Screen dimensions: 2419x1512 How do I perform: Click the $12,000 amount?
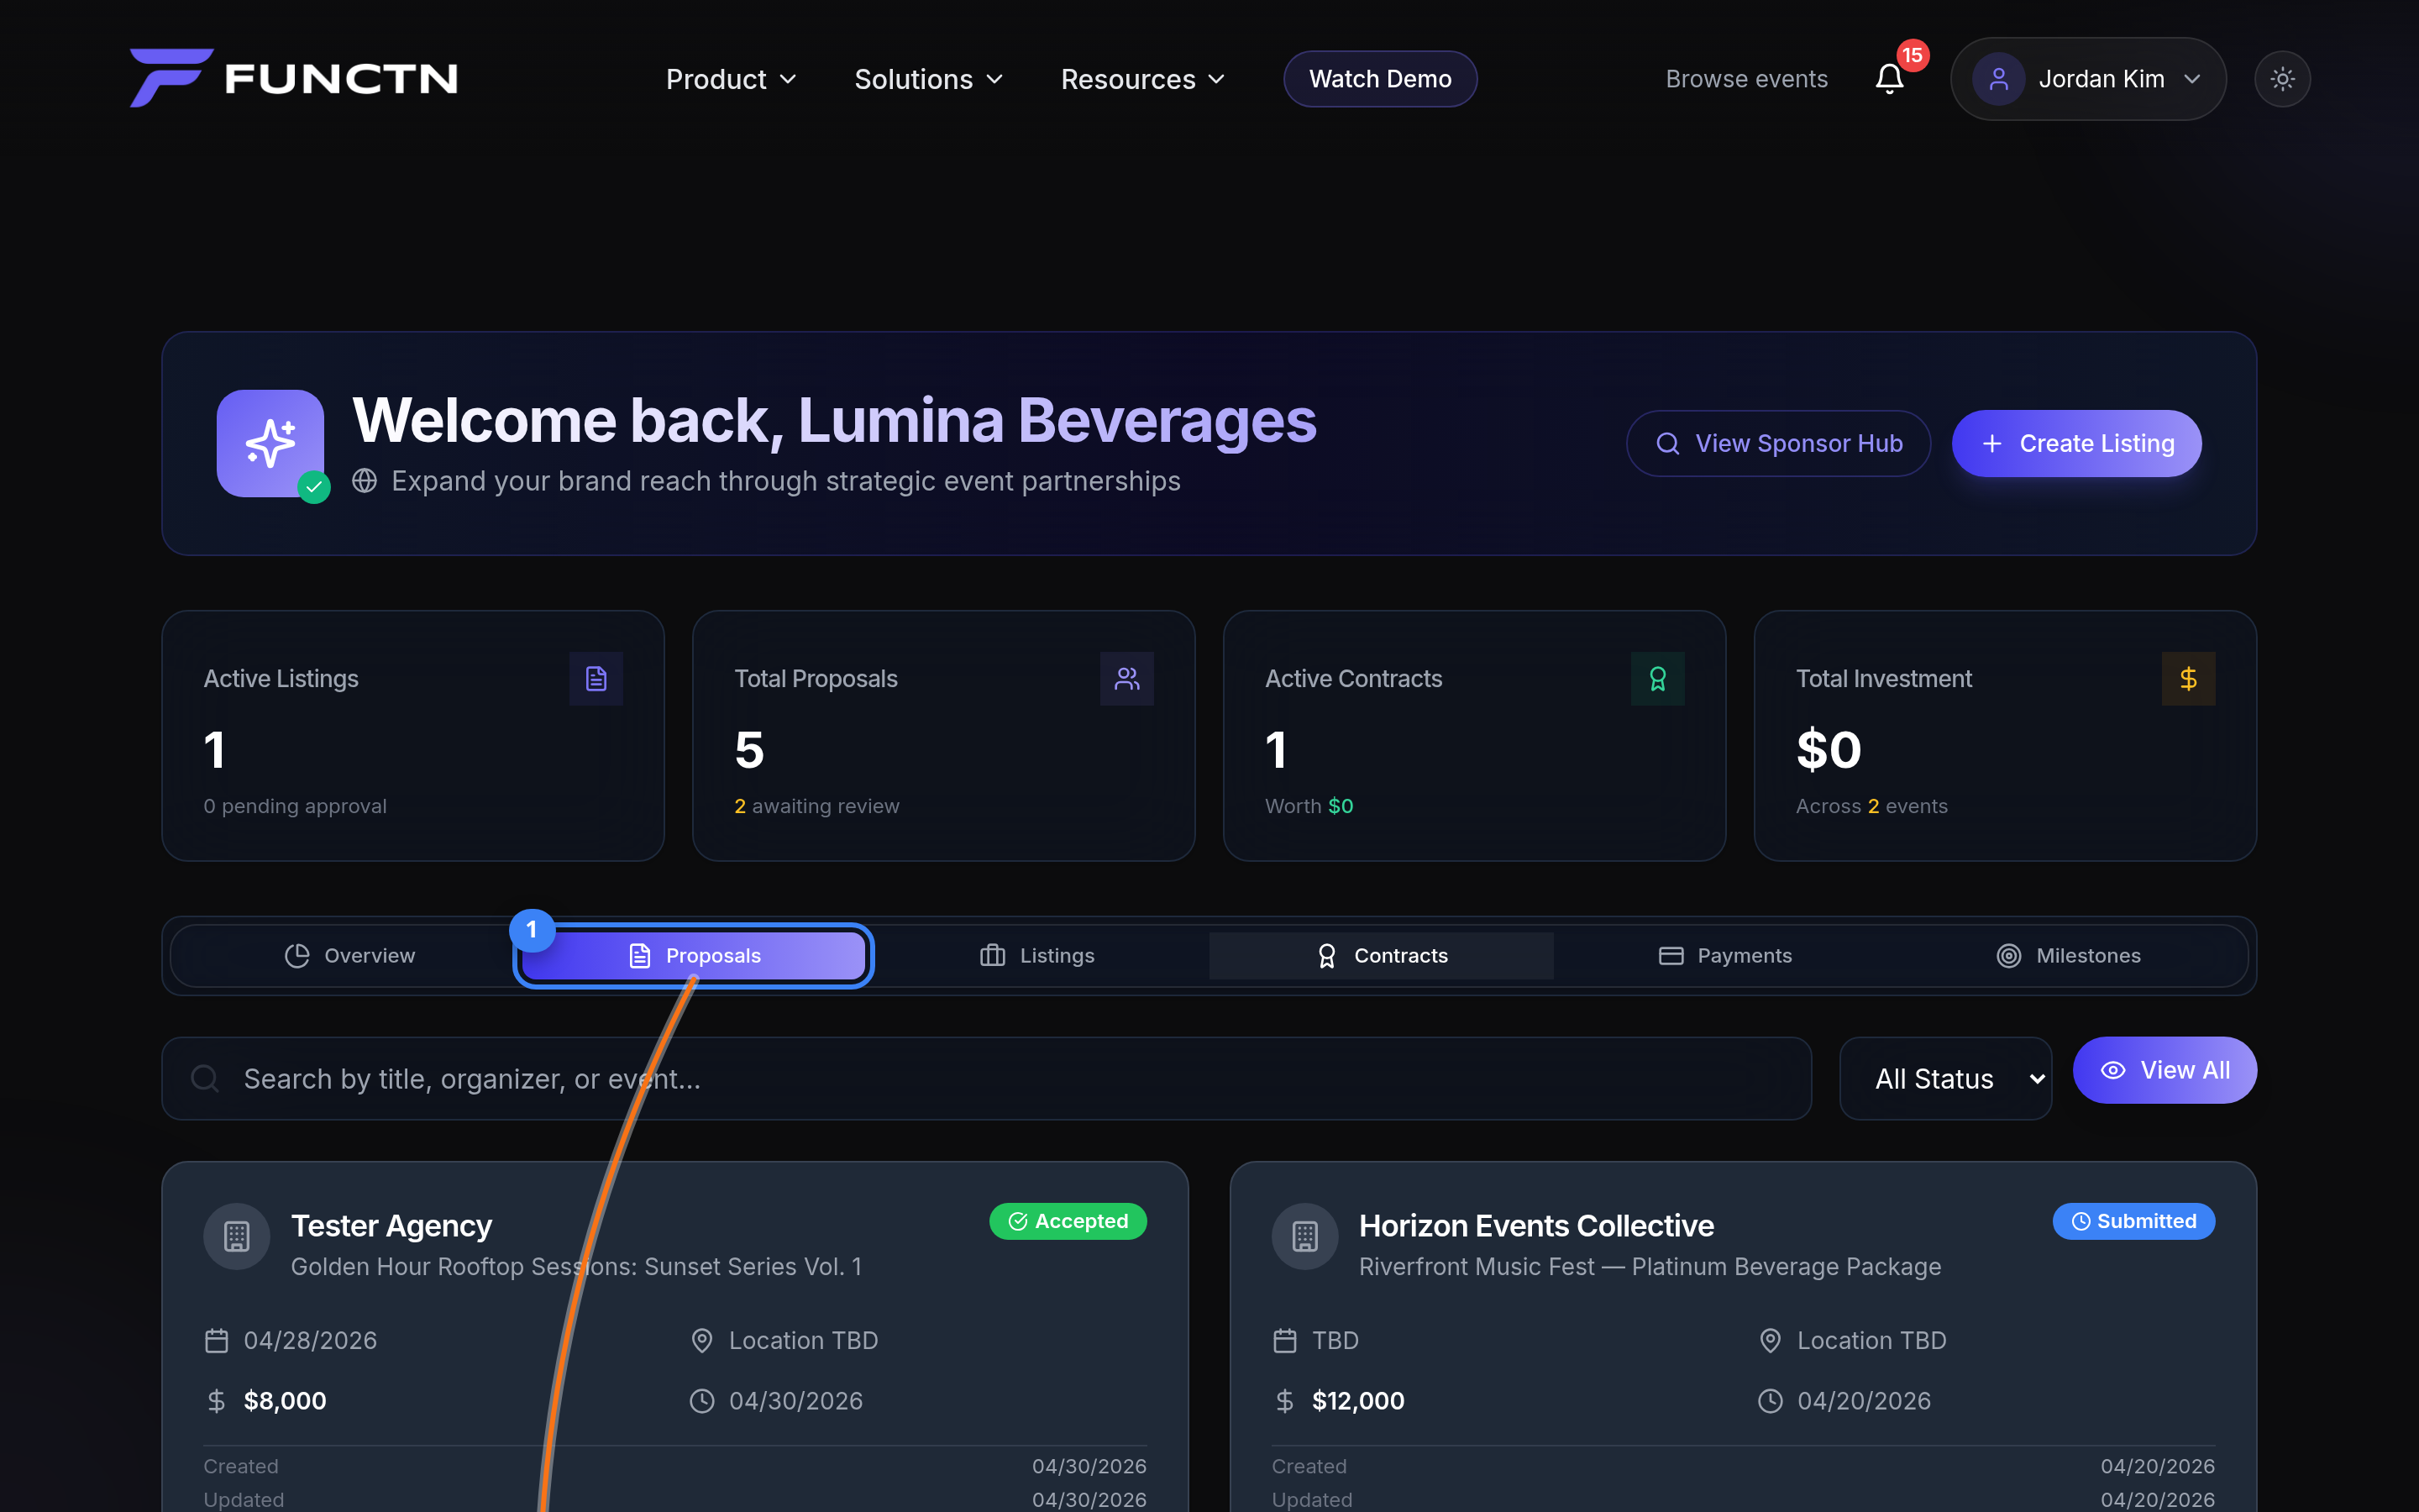pos(1357,1401)
